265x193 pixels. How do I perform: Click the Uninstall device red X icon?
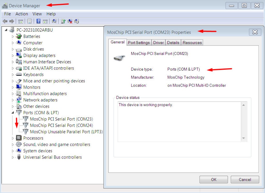[70, 21]
